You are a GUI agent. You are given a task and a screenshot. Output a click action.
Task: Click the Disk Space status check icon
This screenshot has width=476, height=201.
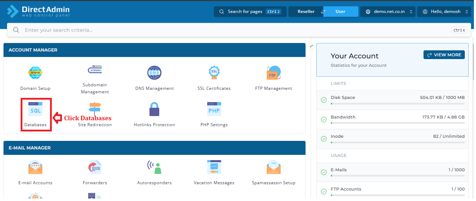(324, 100)
